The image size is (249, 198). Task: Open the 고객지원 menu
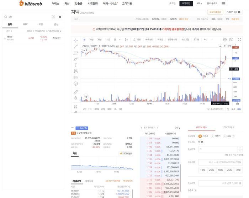127,4
